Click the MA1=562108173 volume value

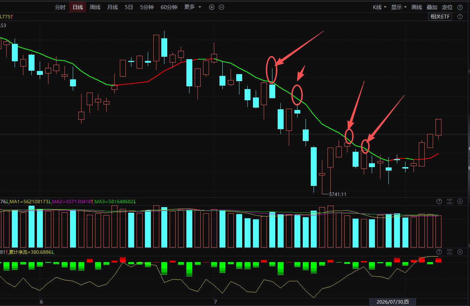coord(30,202)
